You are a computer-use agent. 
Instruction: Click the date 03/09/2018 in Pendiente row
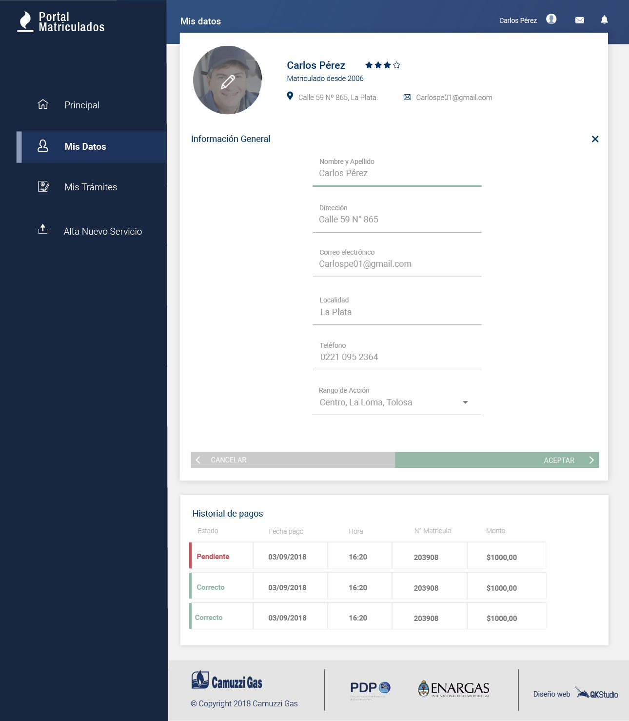287,557
